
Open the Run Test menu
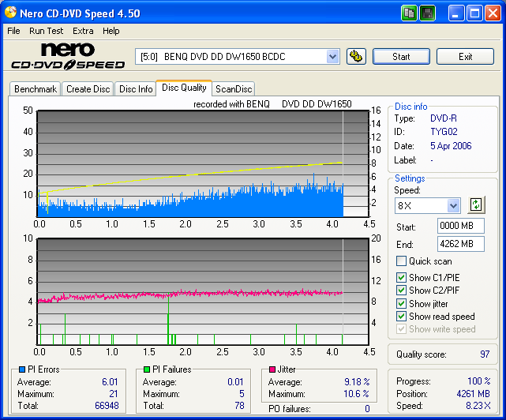click(46, 31)
